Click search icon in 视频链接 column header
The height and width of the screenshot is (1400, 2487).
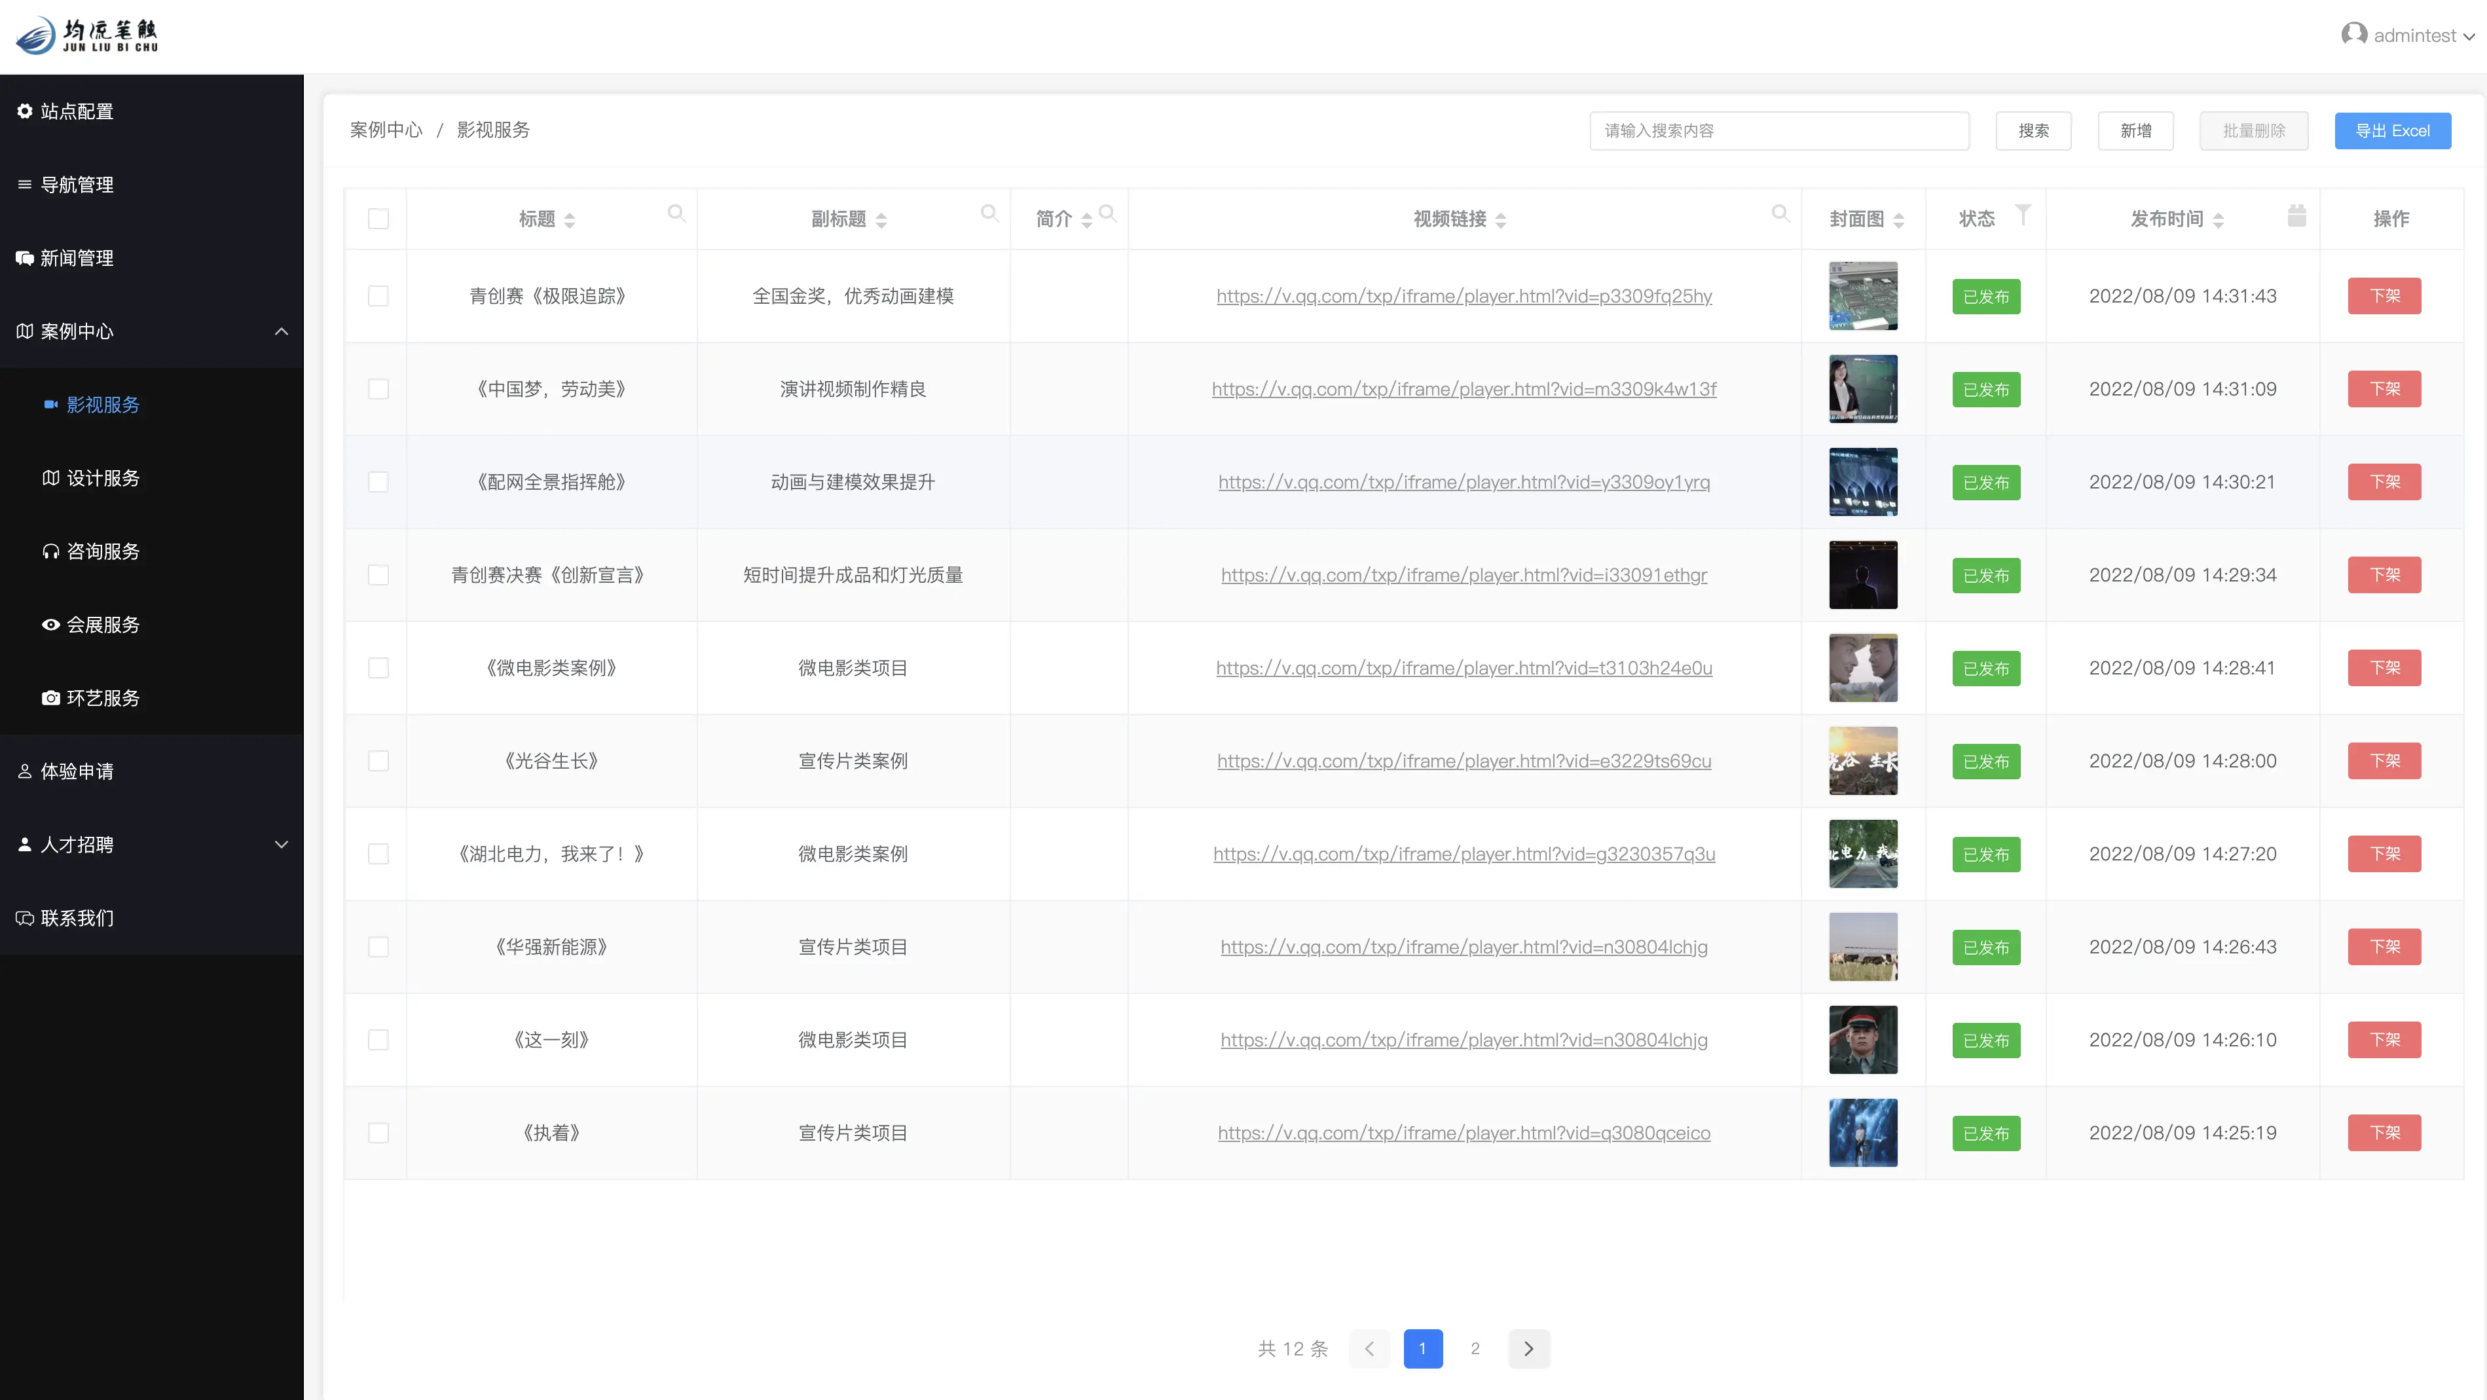1780,213
